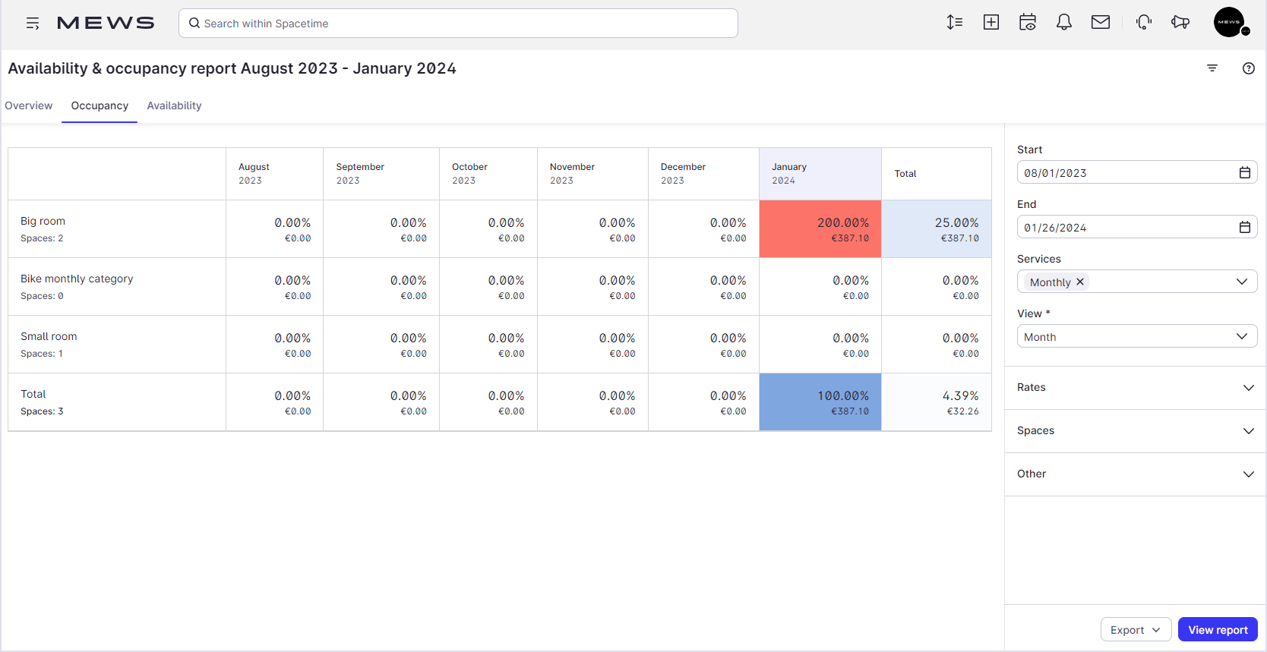The image size is (1267, 652).
Task: Remove the Monthly service tag
Action: point(1080,282)
